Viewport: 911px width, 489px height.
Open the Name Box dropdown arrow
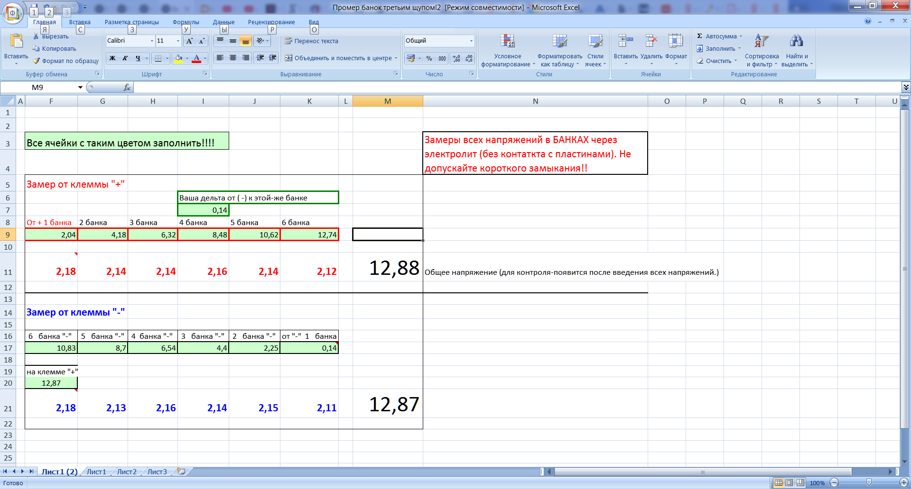pyautogui.click(x=80, y=88)
